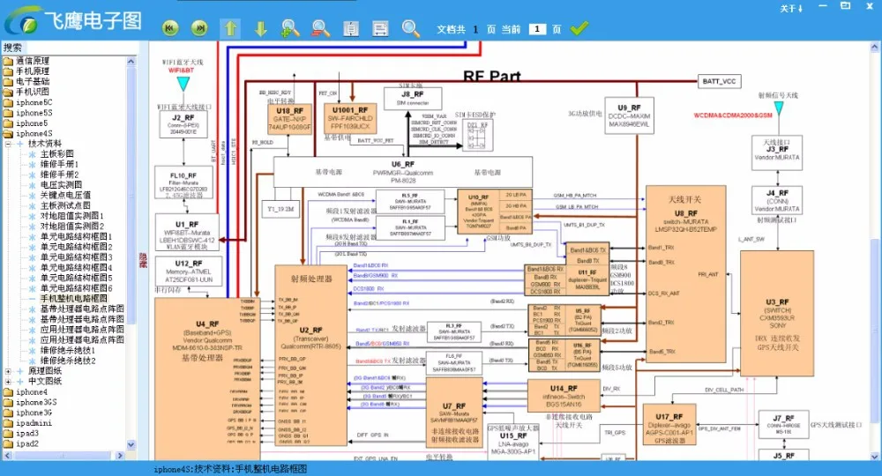Expand the 中文图纸 tree node
Image resolution: width=882 pixels, height=476 pixels.
(9, 382)
